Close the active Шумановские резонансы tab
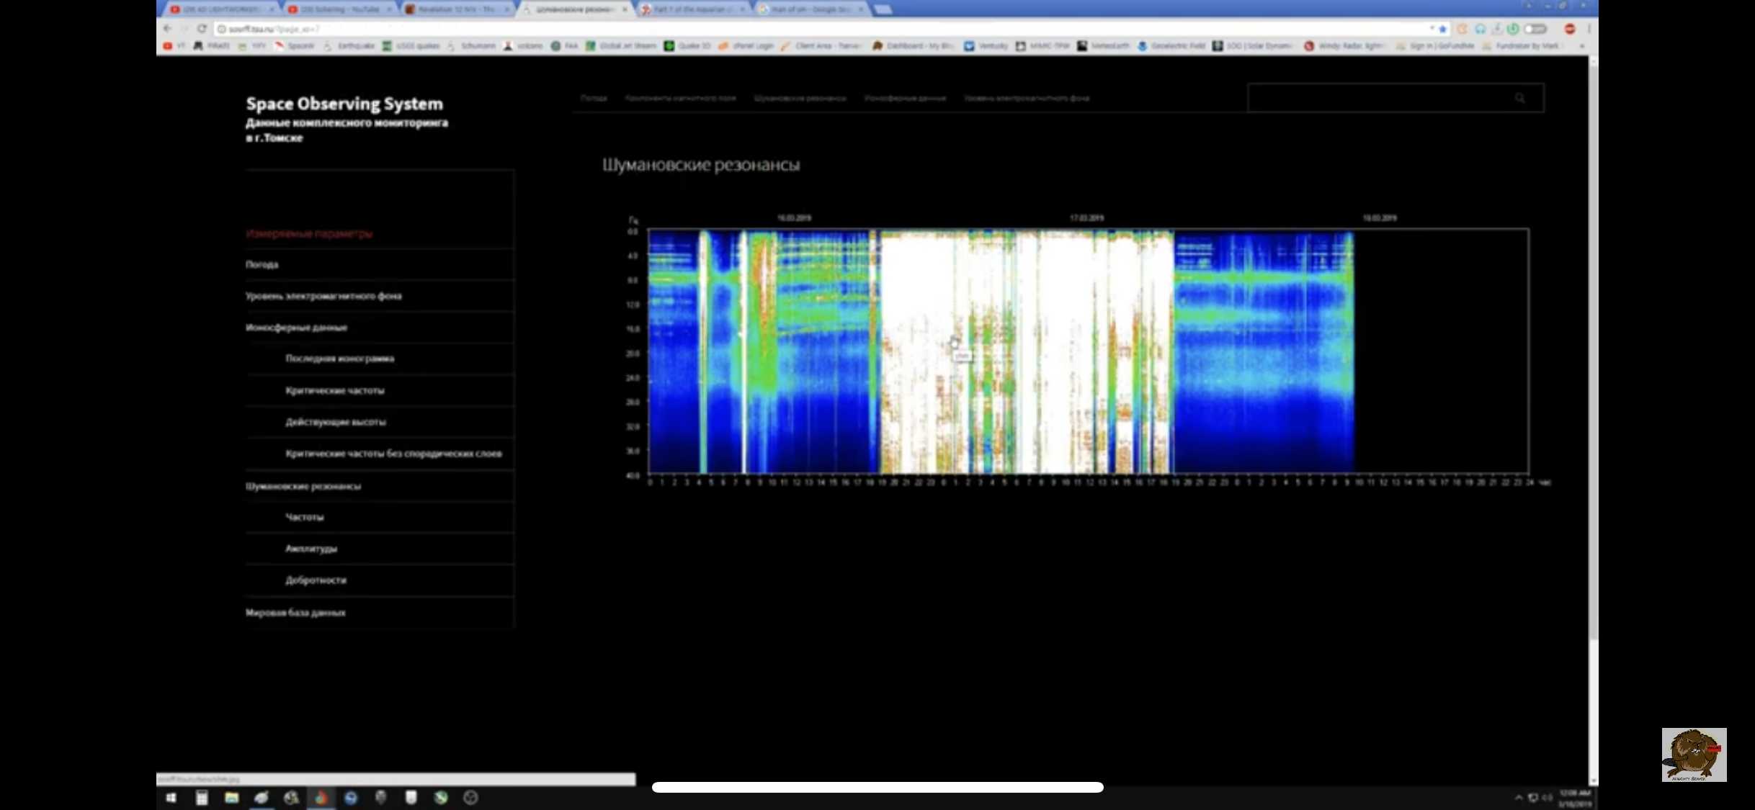 tap(625, 9)
